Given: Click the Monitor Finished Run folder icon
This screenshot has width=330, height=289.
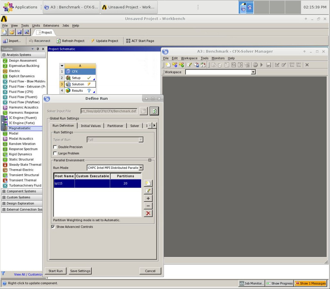Looking at the screenshot, I should (181, 65).
